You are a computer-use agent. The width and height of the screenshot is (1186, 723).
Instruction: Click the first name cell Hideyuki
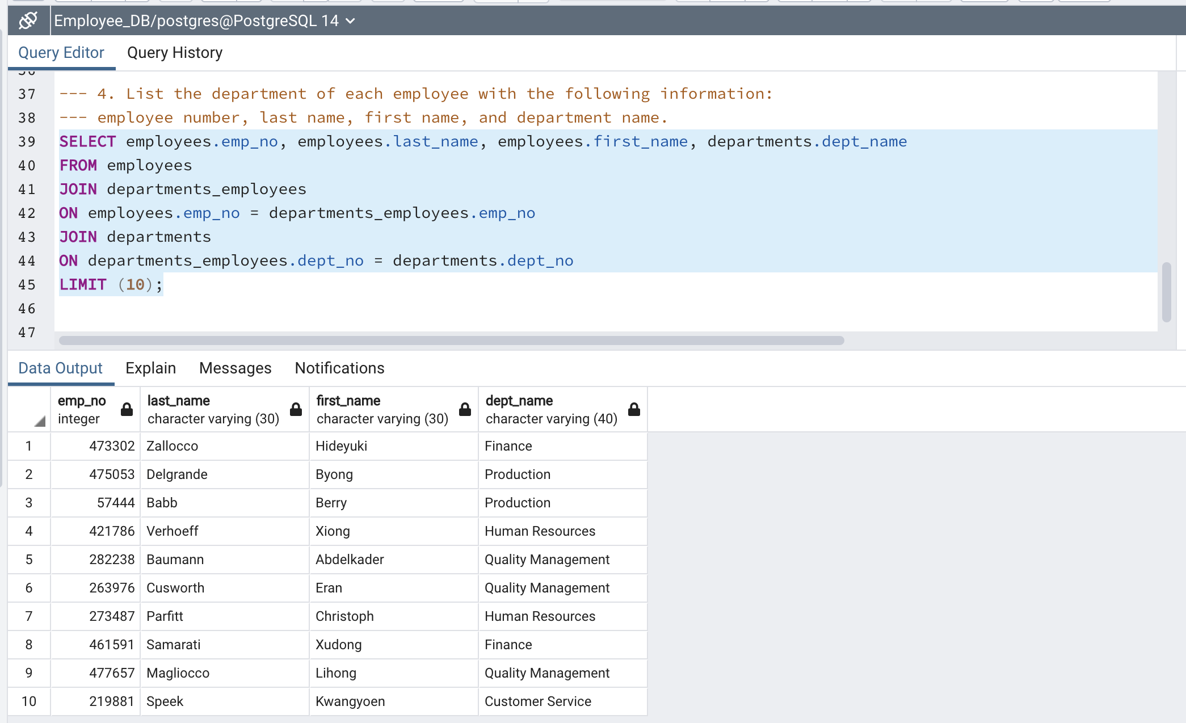394,446
